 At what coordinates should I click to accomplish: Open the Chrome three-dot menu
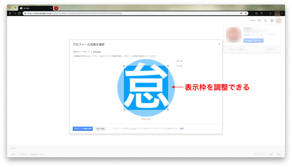pyautogui.click(x=282, y=13)
